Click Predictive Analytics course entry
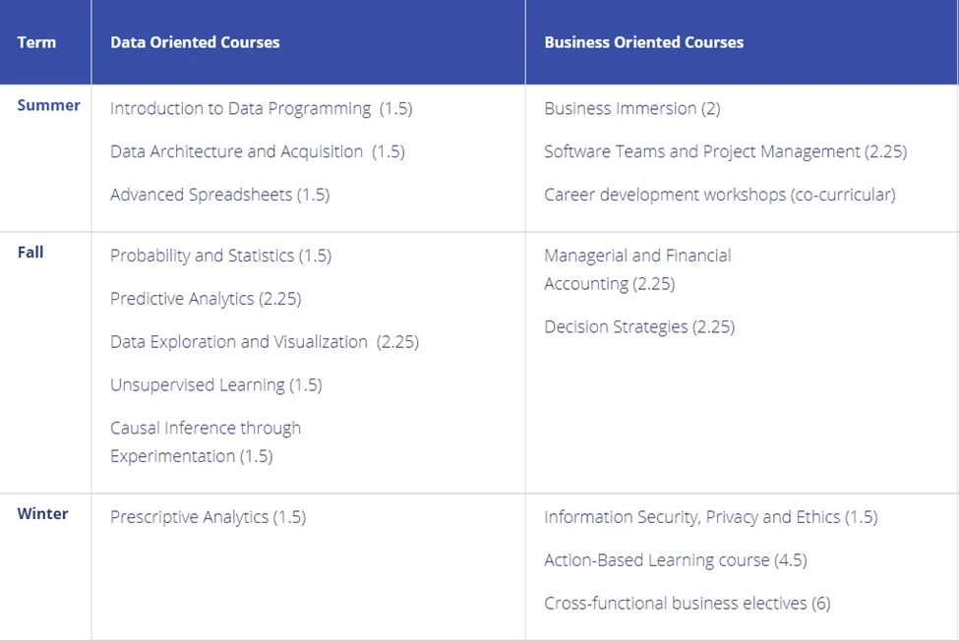This screenshot has width=959, height=641. (x=206, y=299)
